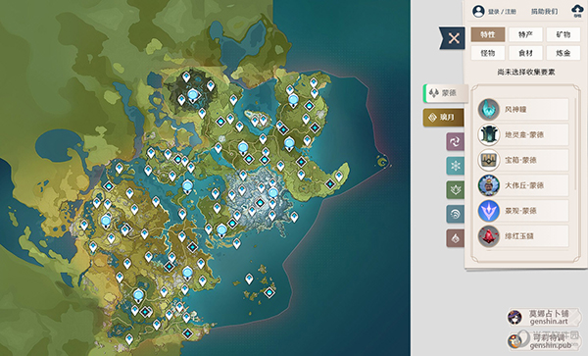Choose 地灵龛-蒙德 shrine item in the list
588x356 pixels.
(x=523, y=134)
